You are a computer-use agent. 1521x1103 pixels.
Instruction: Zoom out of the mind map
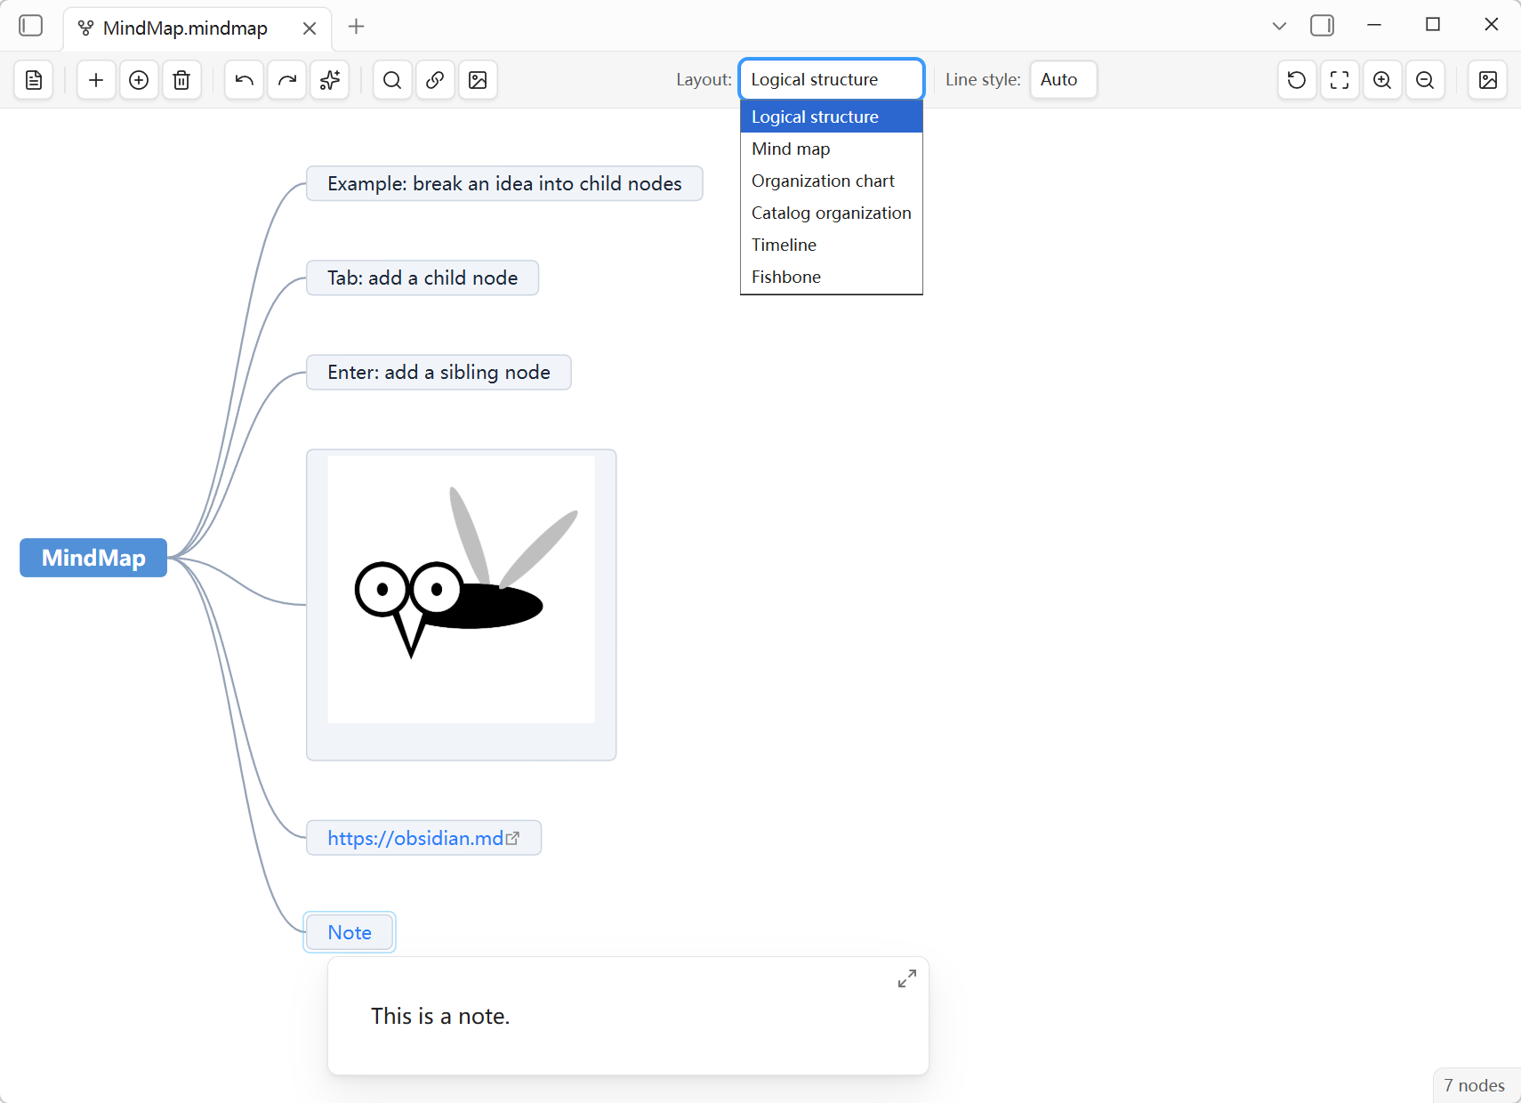1425,80
